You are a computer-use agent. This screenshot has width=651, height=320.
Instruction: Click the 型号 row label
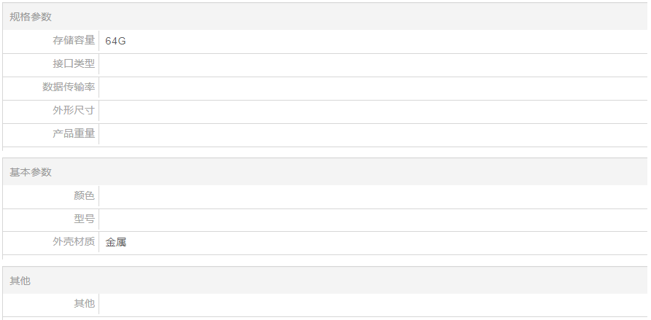(84, 219)
